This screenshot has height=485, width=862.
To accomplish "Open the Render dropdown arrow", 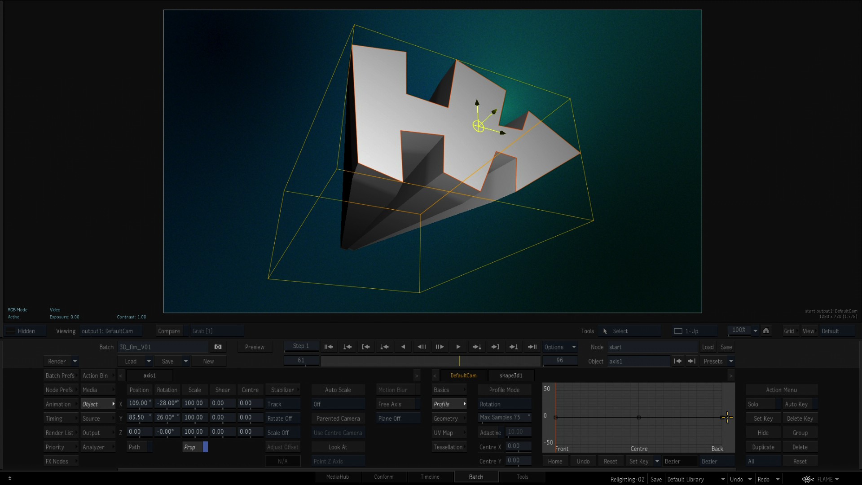I will coord(75,361).
